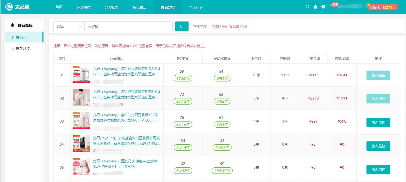Click the 付款金额 column header
The width and height of the screenshot is (406, 182).
coord(342,58)
